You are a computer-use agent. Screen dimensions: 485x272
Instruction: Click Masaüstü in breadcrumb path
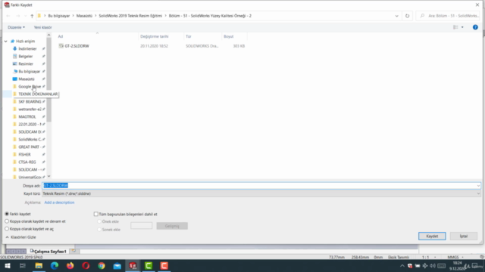84,16
